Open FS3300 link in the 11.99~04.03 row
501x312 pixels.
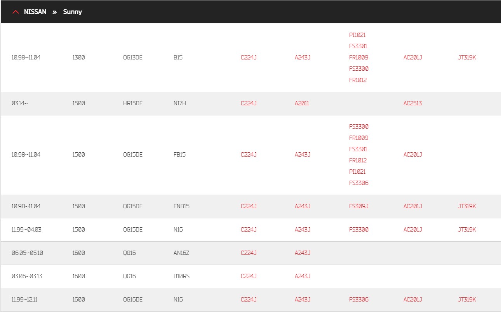pos(359,230)
